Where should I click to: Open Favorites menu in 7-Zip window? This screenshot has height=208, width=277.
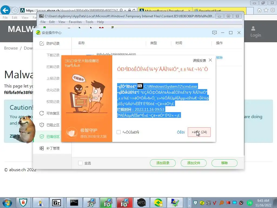(75, 22)
